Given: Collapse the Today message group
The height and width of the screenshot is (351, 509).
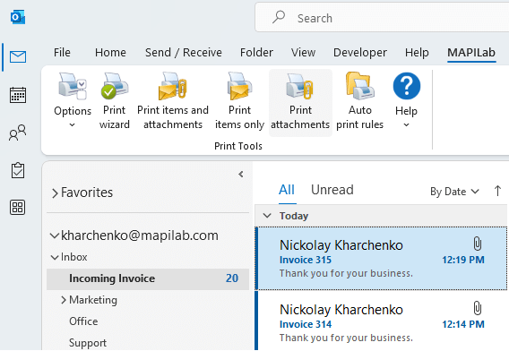Looking at the screenshot, I should [x=267, y=216].
